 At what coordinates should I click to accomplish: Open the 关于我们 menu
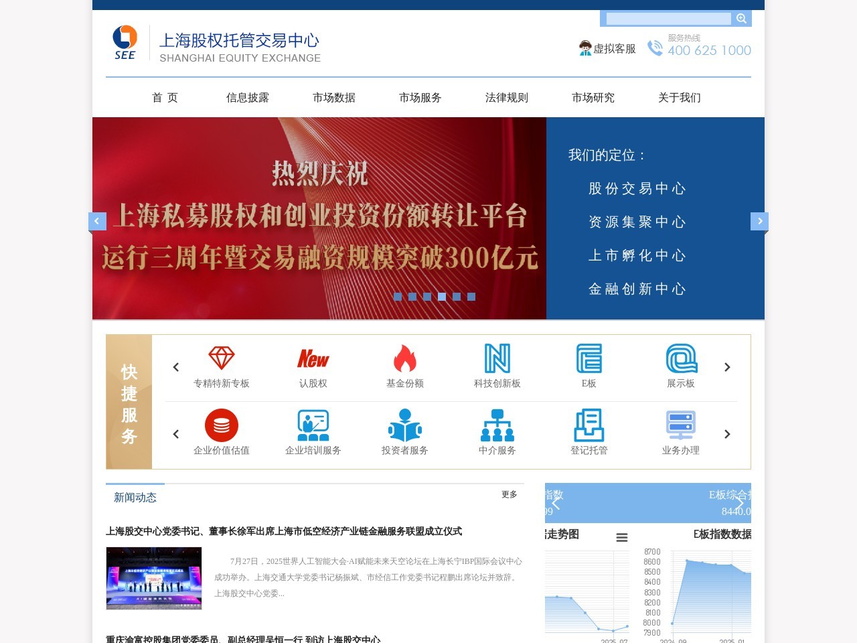680,98
